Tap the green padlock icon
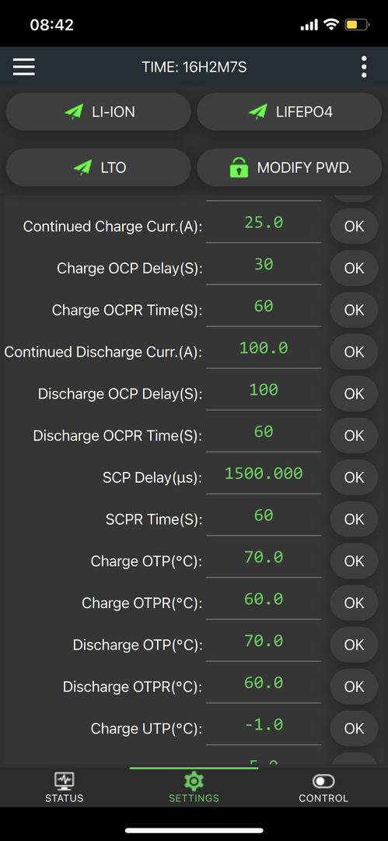This screenshot has width=388, height=841. (239, 167)
